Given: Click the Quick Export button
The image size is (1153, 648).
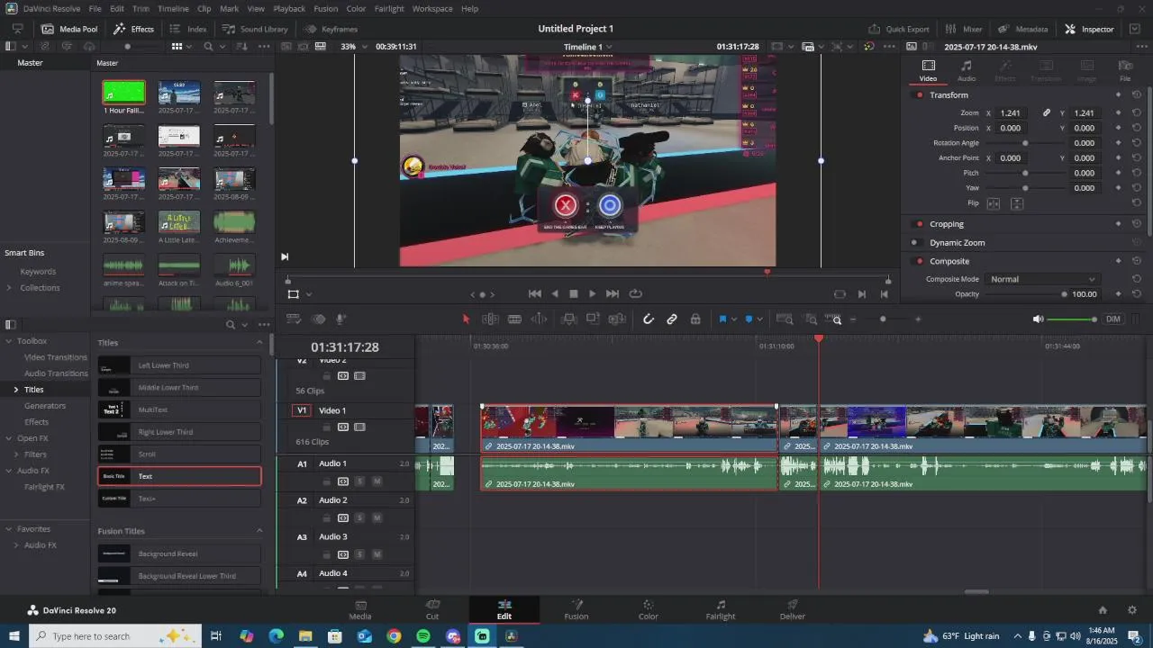Looking at the screenshot, I should [898, 29].
